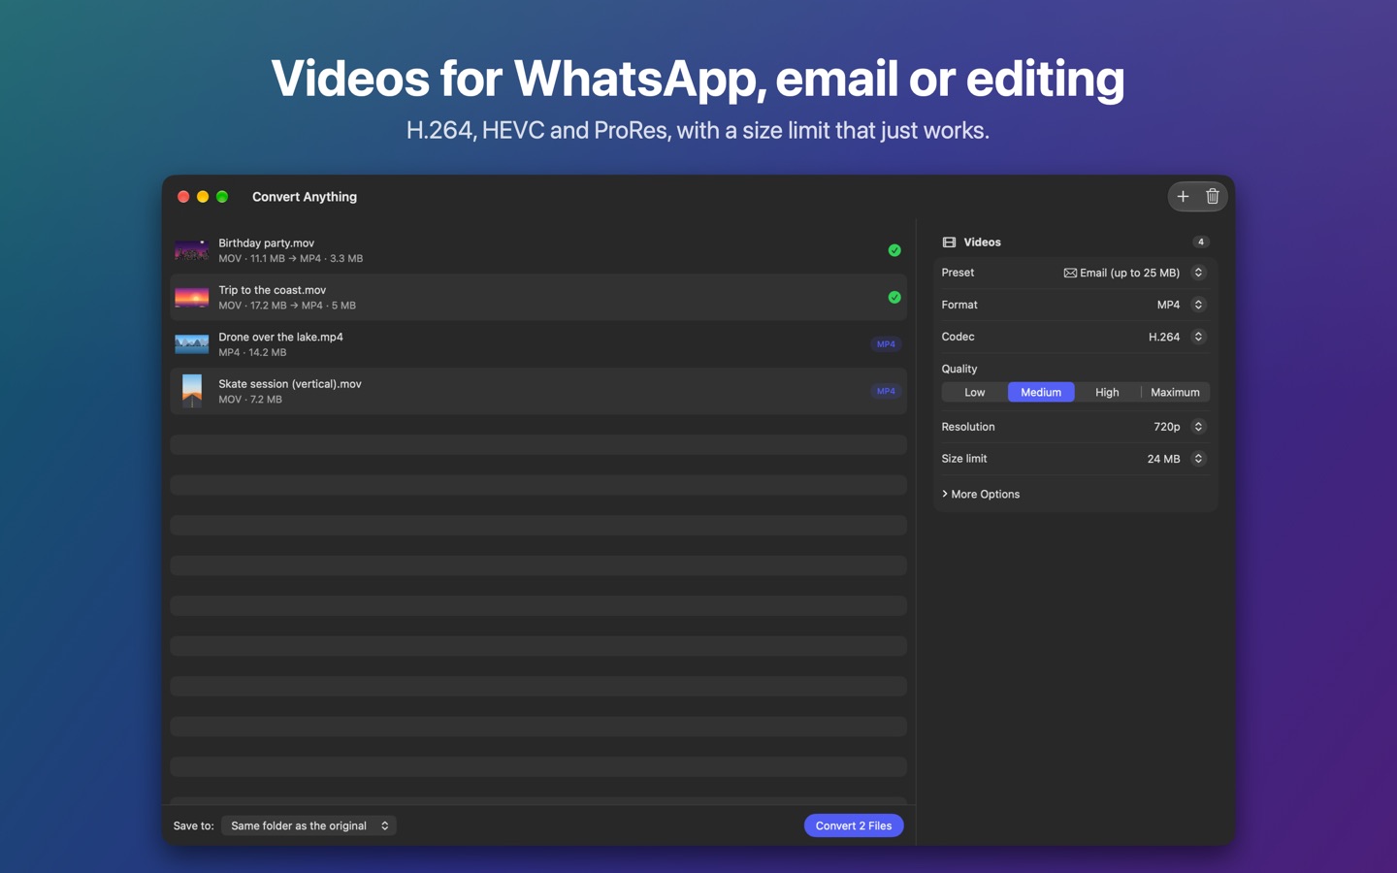Select the Birthday party.mov thumbnail
Viewport: 1397px width, 873px height.
pos(191,250)
